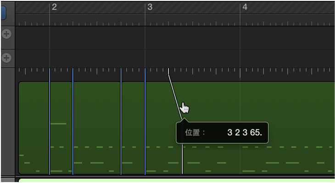This screenshot has height=183, width=335.
Task: Click the upper plus button in left gutter
Action: (x=6, y=34)
